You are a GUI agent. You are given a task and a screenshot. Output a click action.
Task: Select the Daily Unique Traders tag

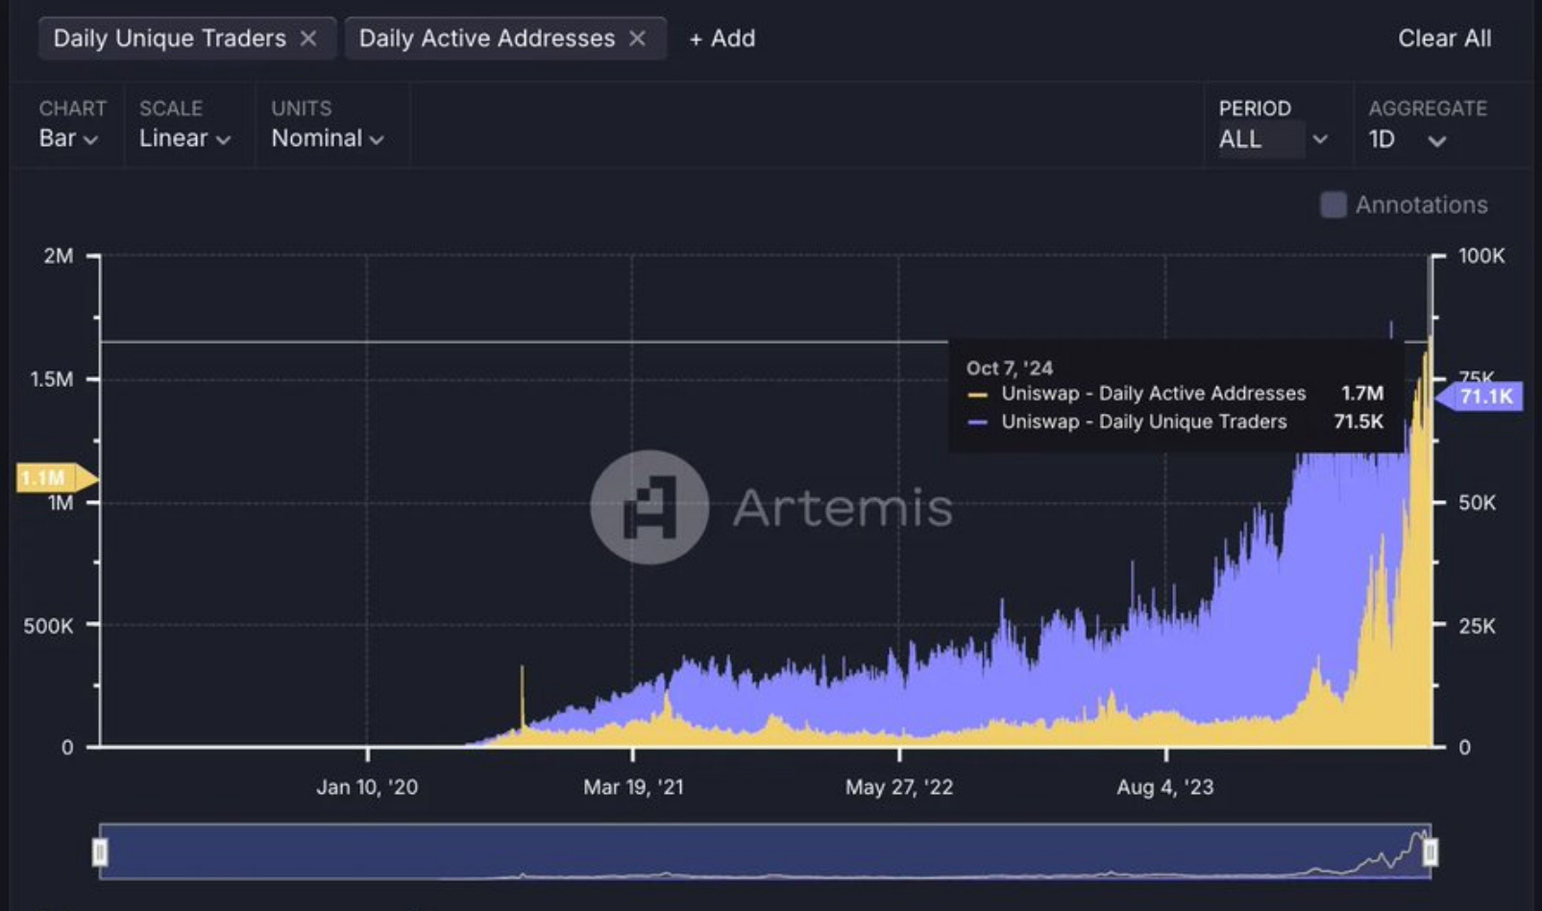click(x=170, y=38)
